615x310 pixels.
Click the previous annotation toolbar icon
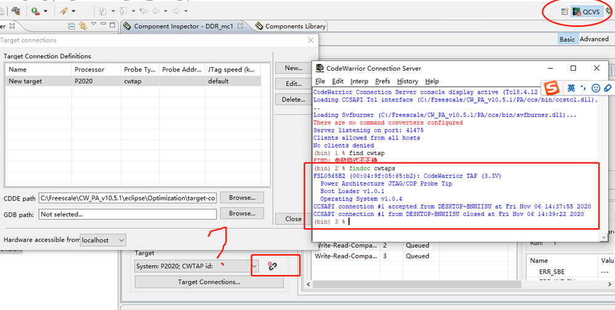point(124,11)
